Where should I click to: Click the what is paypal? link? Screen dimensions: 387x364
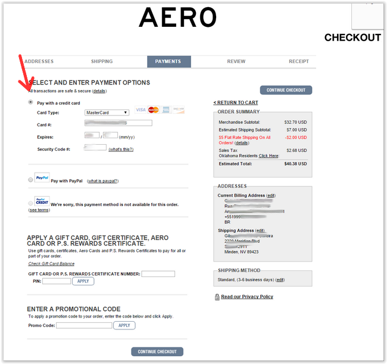pyautogui.click(x=103, y=181)
